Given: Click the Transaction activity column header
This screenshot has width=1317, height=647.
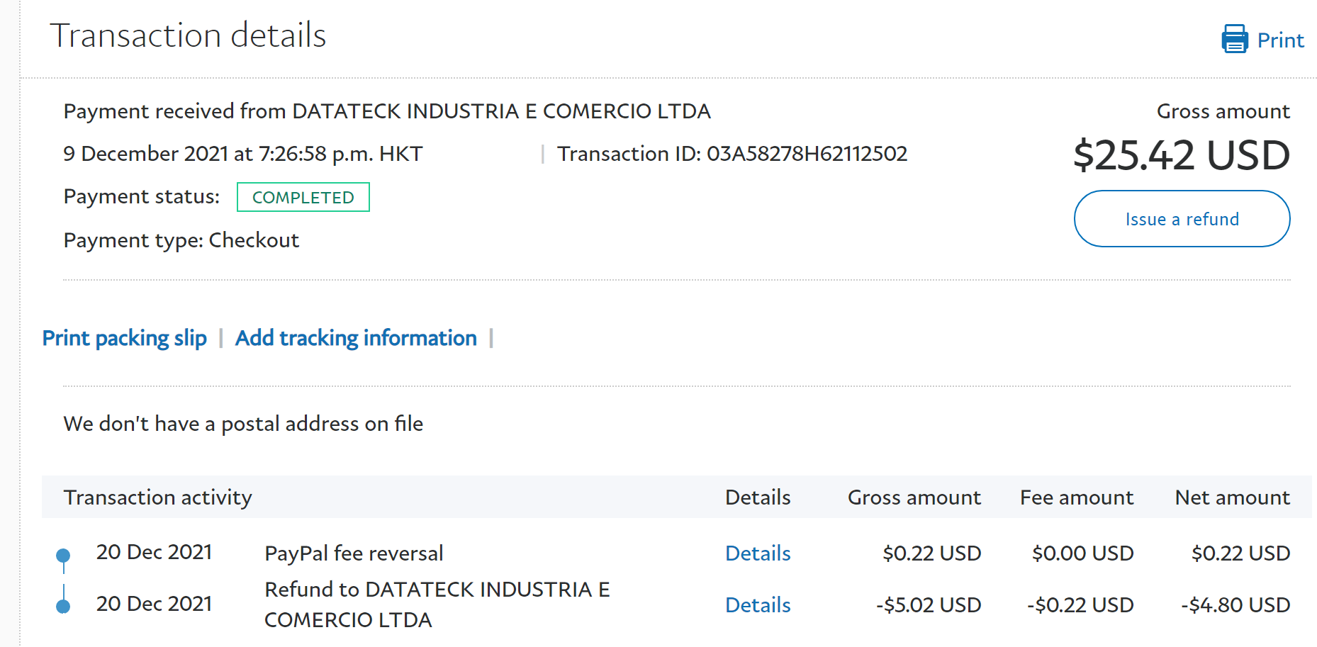Looking at the screenshot, I should 157,497.
